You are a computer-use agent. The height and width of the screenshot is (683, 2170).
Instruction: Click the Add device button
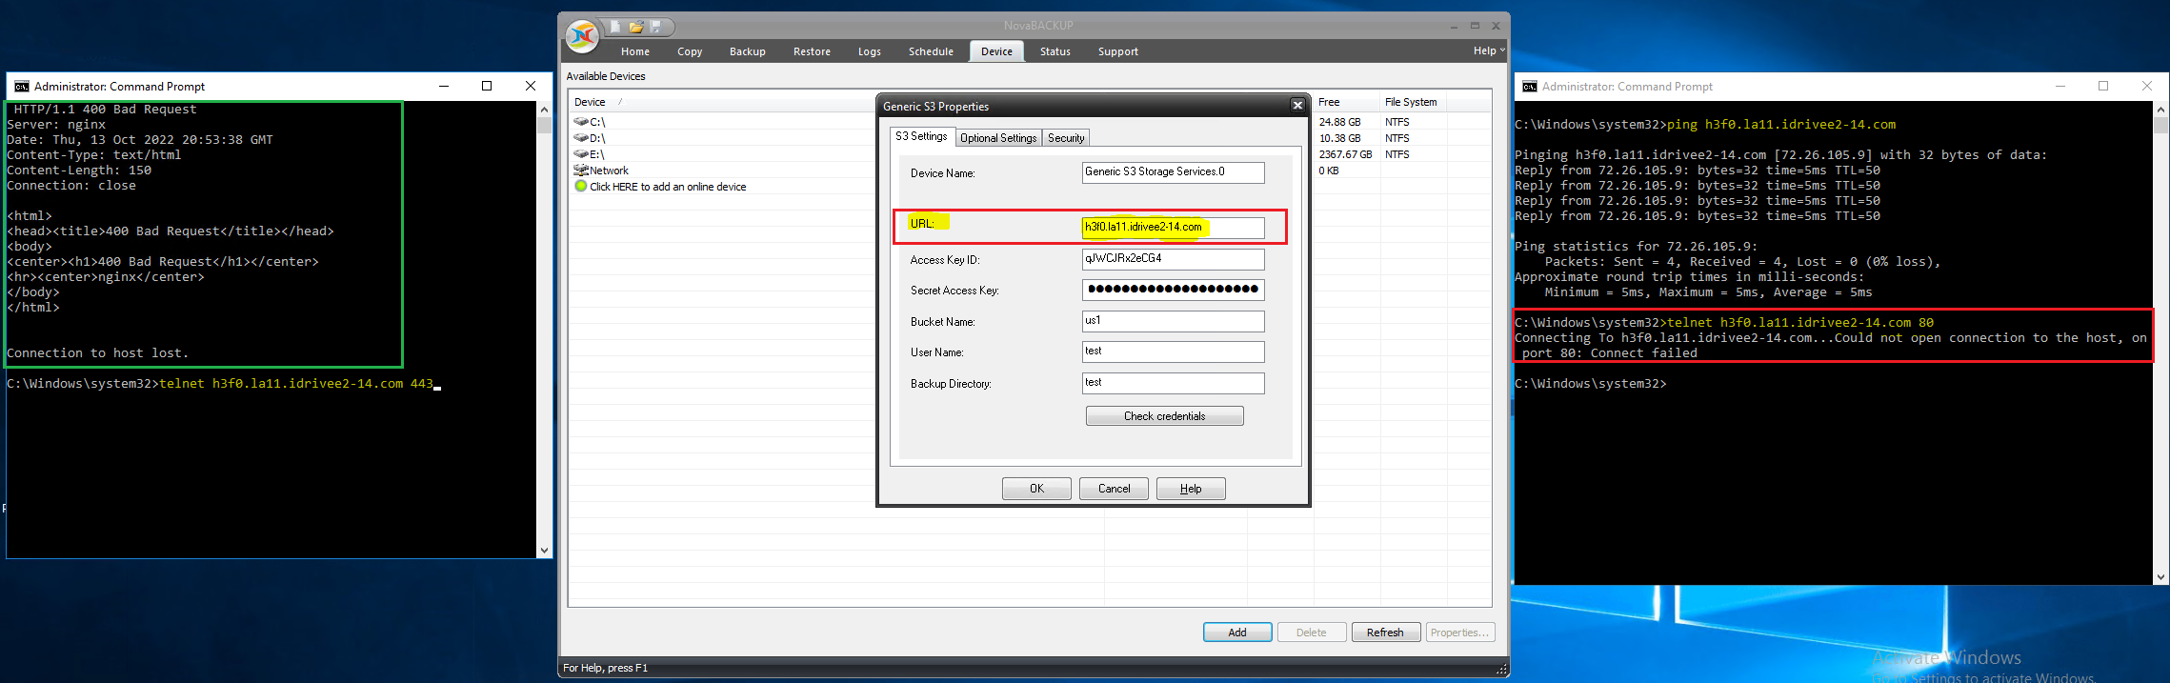coord(1237,633)
